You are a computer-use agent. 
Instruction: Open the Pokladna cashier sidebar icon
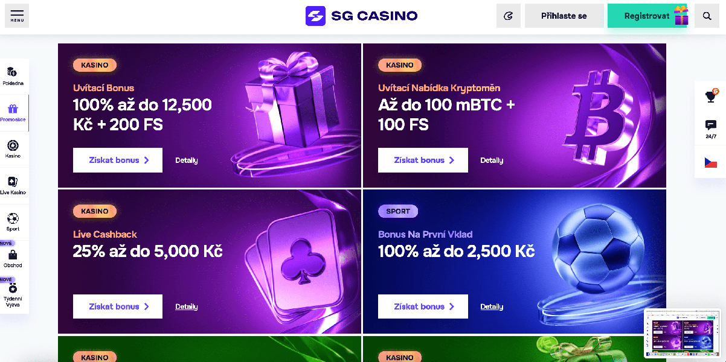(13, 76)
